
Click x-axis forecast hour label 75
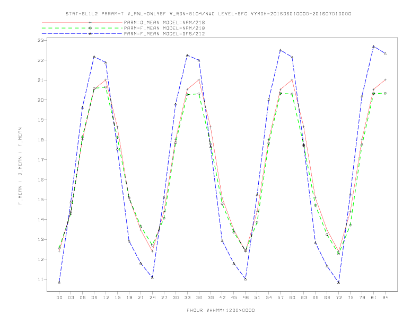(x=351, y=298)
